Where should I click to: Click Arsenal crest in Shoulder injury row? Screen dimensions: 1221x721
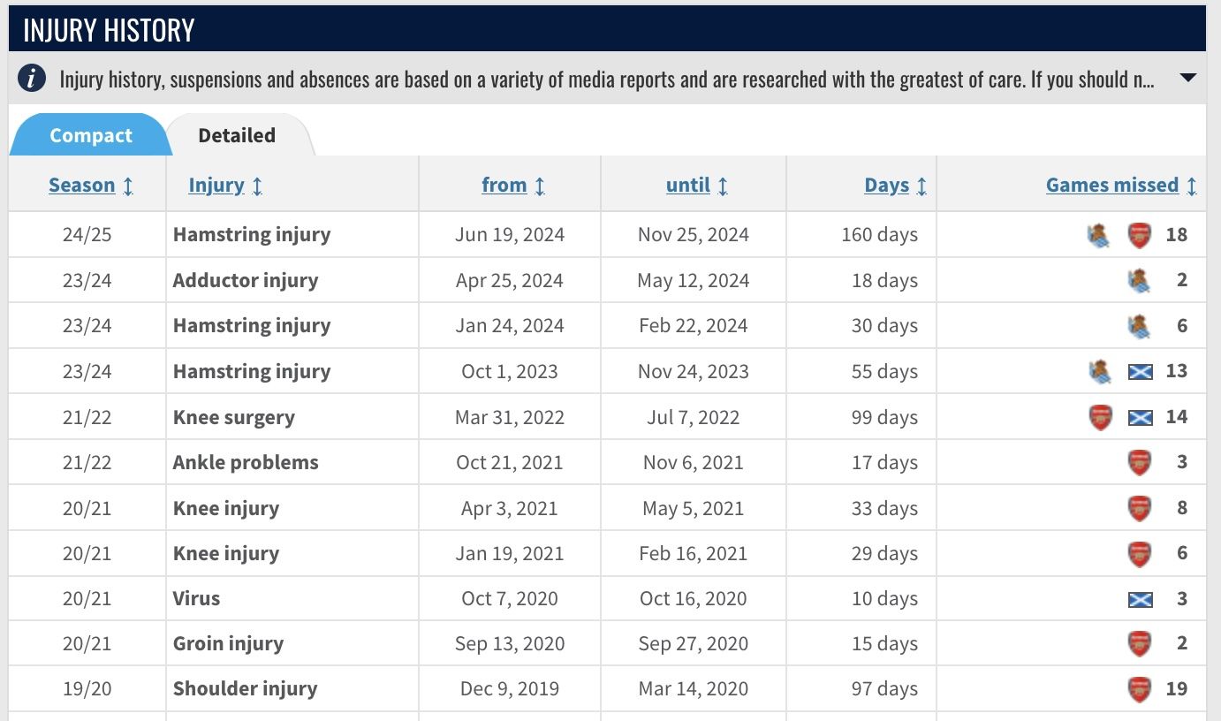coord(1140,689)
